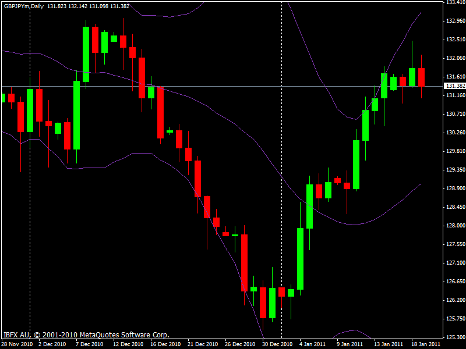
Task: Click the 18 Jan 2011 date label
Action: click(426, 344)
